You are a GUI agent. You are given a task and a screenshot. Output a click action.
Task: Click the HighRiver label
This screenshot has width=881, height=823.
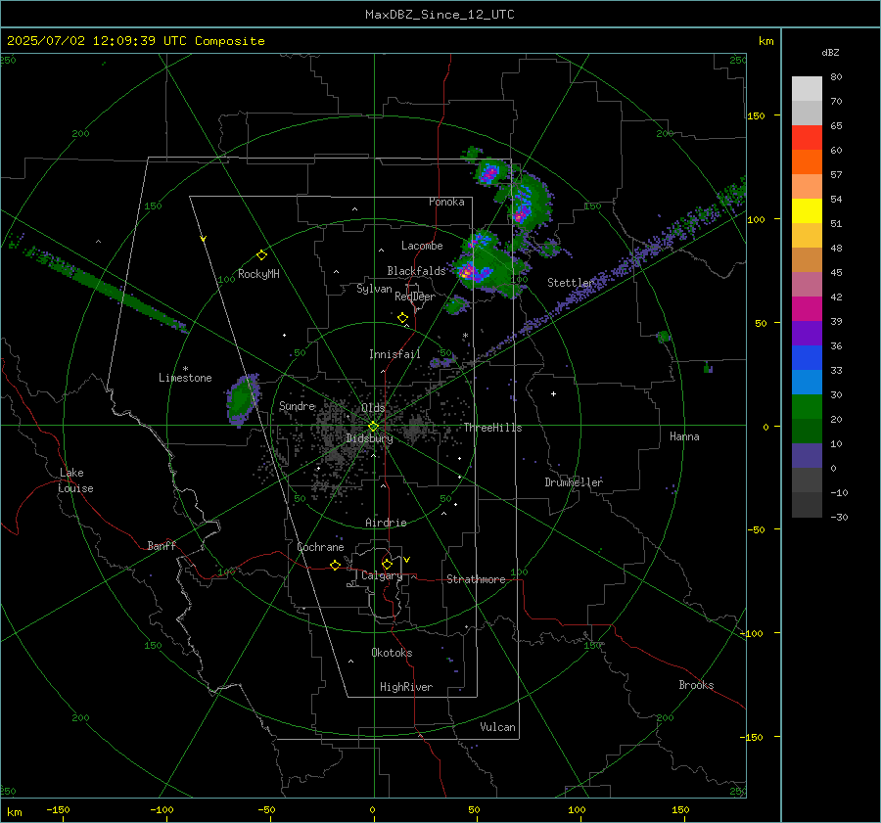tap(405, 687)
